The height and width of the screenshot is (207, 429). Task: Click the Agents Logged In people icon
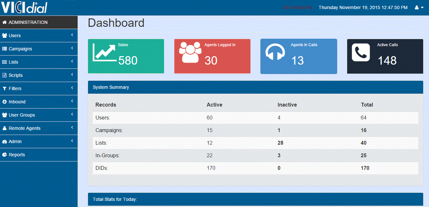(x=190, y=52)
